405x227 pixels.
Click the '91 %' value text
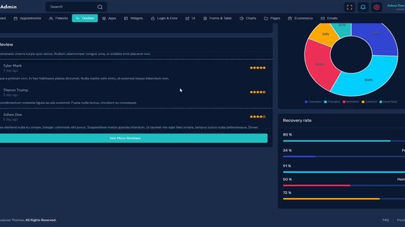coord(287,166)
